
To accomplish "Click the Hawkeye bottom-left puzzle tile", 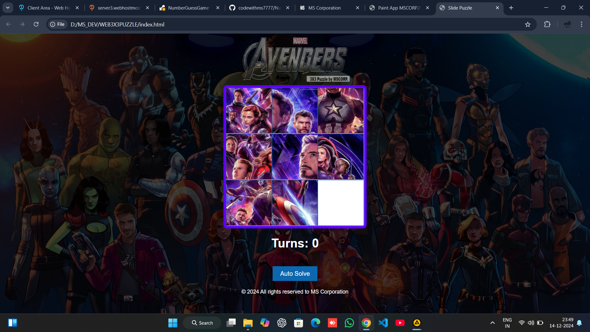I will 249,203.
